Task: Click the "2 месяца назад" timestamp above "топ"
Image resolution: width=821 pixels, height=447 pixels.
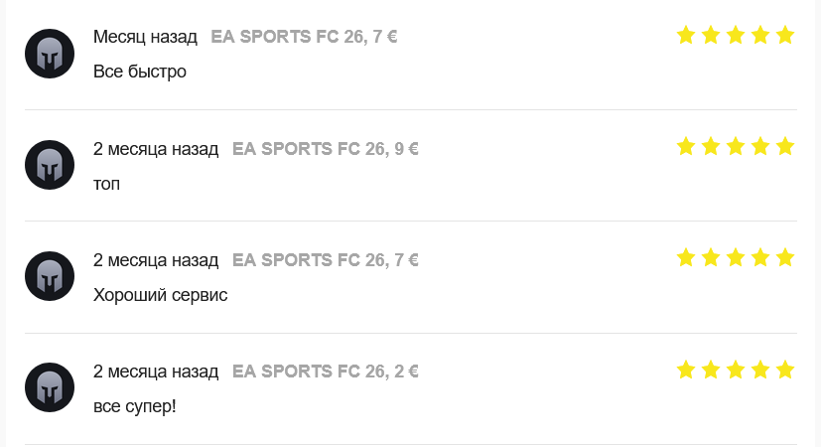Action: [156, 149]
